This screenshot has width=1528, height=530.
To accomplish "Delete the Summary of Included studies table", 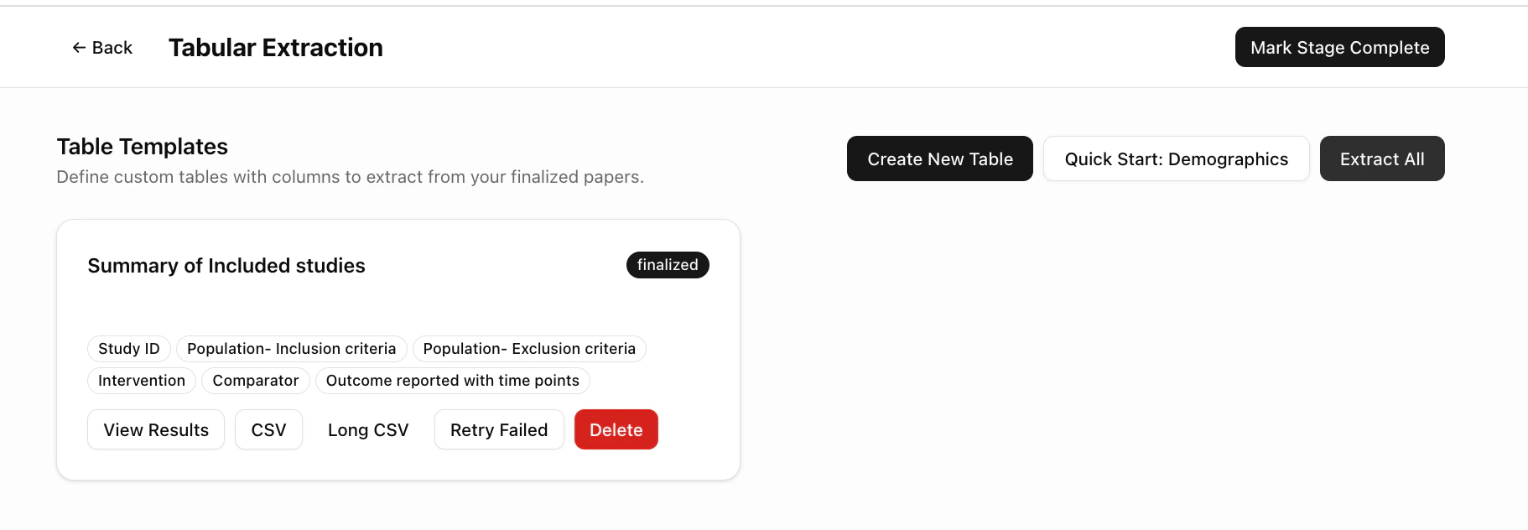I will [x=616, y=429].
